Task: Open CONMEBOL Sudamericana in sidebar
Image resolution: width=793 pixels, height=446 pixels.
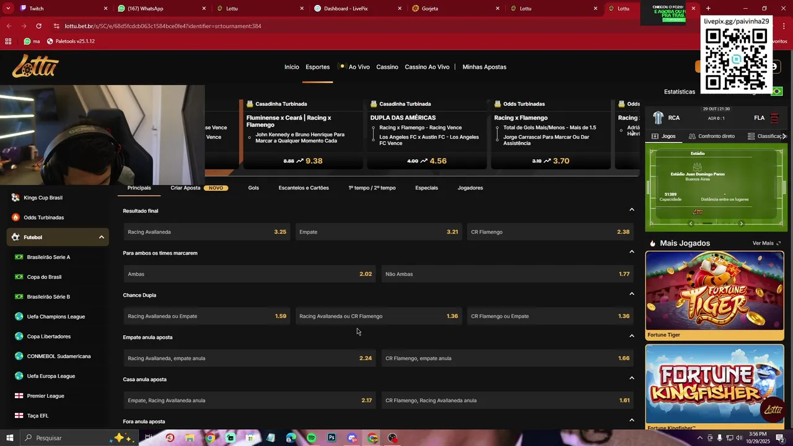Action: (x=59, y=356)
